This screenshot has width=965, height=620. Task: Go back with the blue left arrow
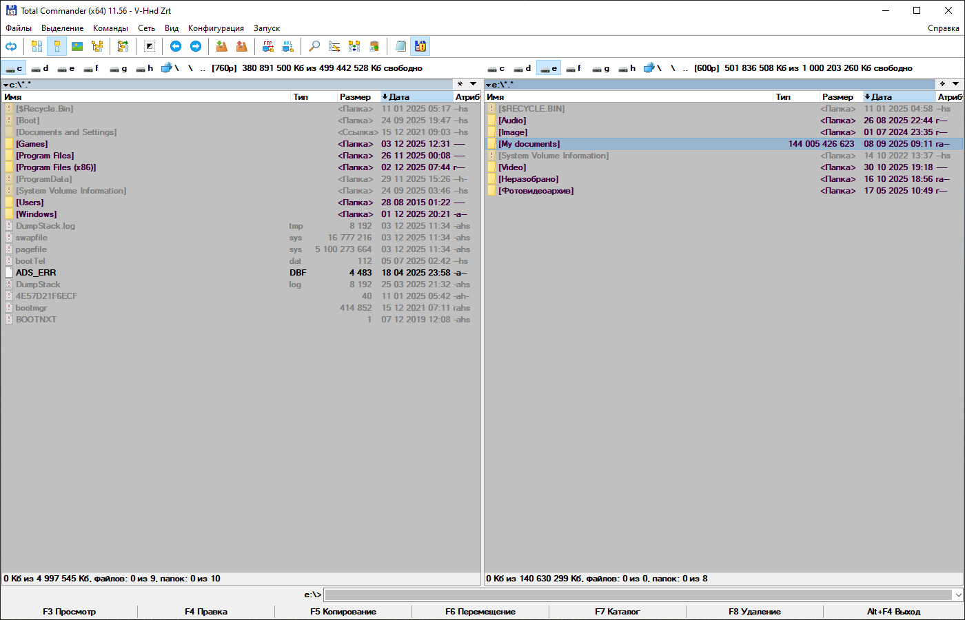[176, 46]
